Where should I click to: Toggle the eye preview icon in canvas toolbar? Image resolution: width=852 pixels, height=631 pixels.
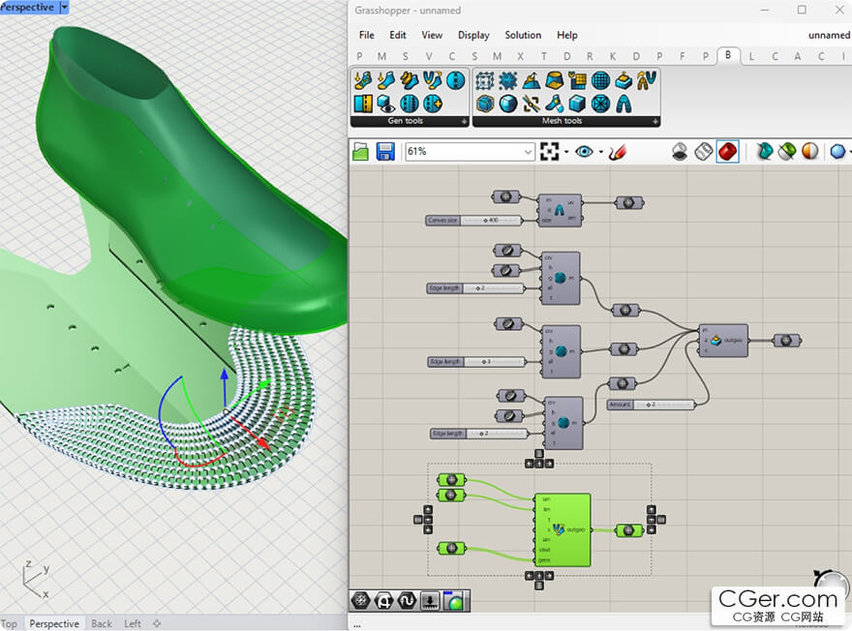coord(584,152)
